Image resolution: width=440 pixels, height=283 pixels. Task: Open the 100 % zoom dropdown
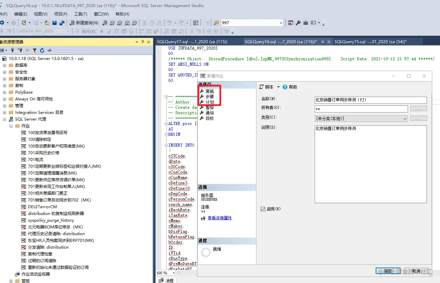click(x=175, y=273)
